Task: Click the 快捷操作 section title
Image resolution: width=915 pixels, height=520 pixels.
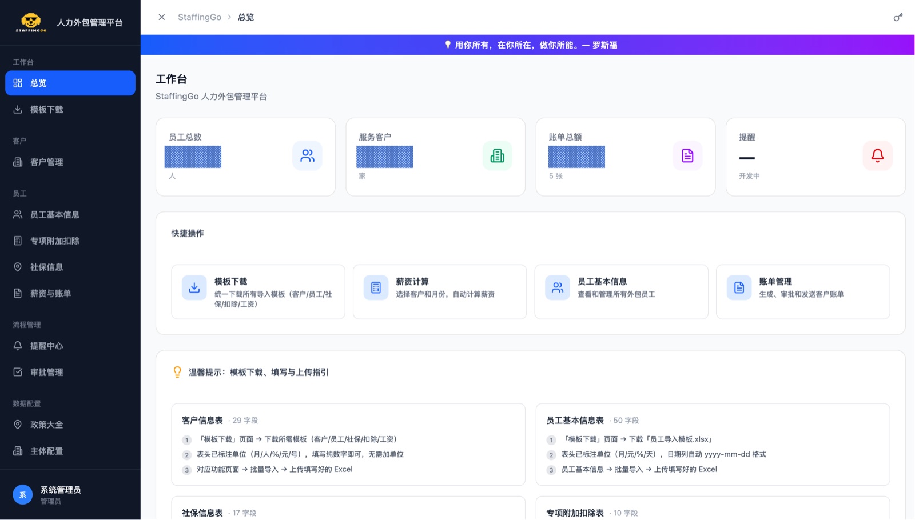Action: (188, 233)
